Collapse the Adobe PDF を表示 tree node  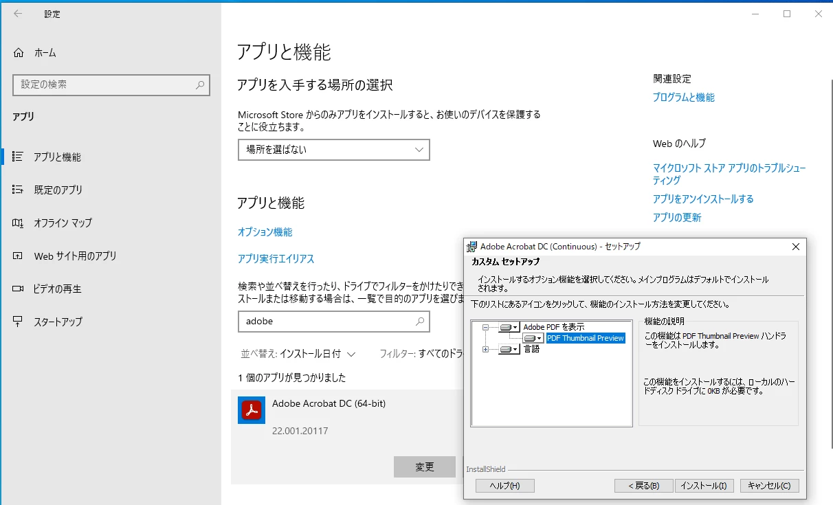click(x=485, y=327)
